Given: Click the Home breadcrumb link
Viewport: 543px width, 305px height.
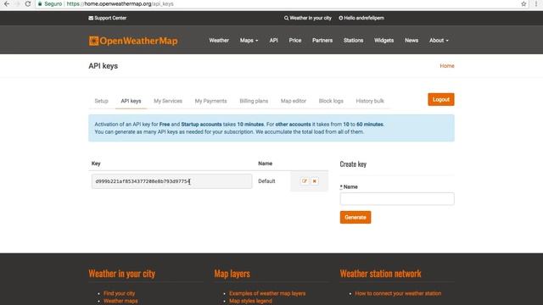Looking at the screenshot, I should click(447, 66).
